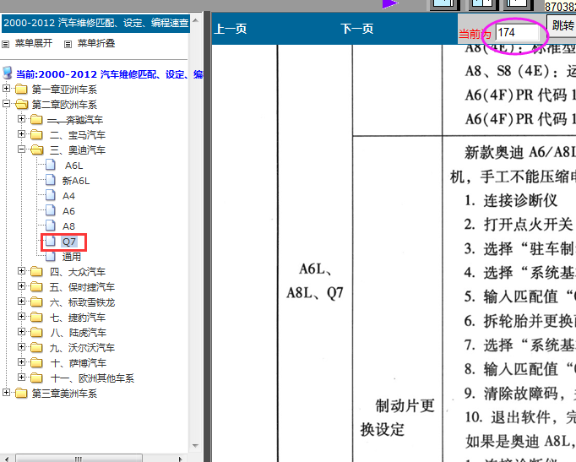Select the 一、奔驰汽车 label
The image size is (576, 462).
pyautogui.click(x=76, y=120)
